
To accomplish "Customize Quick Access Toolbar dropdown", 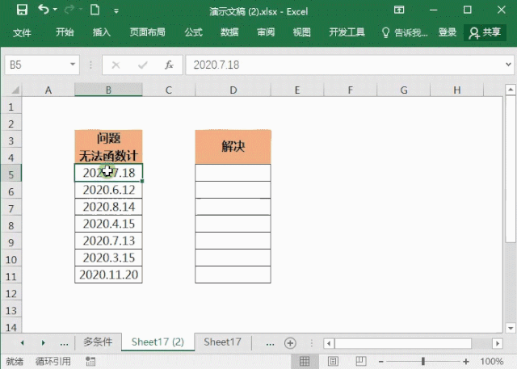I will tap(116, 10).
